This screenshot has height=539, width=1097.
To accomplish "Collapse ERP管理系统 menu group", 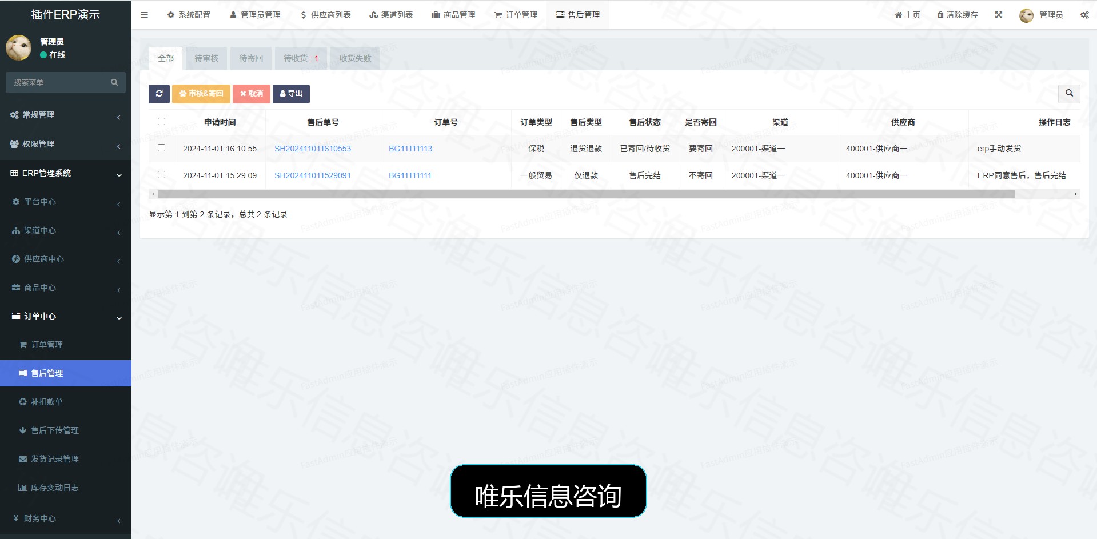I will click(x=66, y=173).
